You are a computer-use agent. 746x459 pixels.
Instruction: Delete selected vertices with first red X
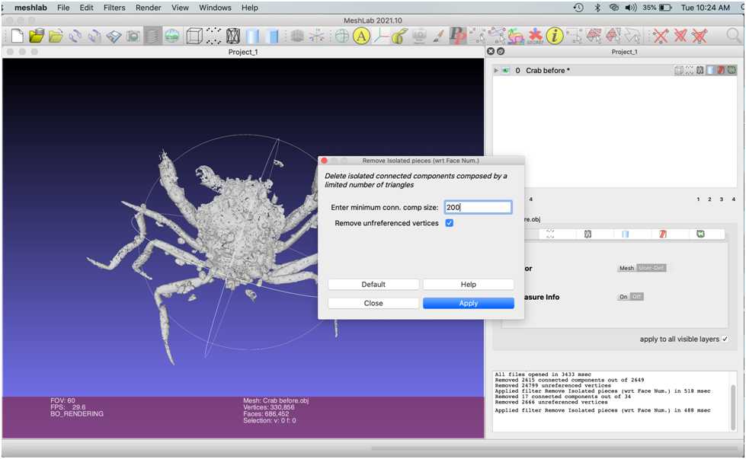(x=661, y=36)
